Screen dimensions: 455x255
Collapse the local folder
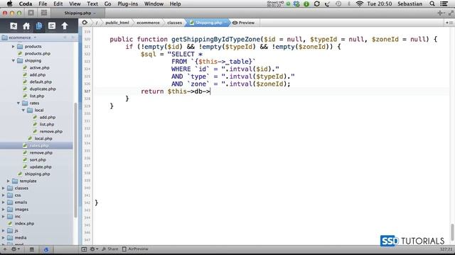(x=23, y=110)
